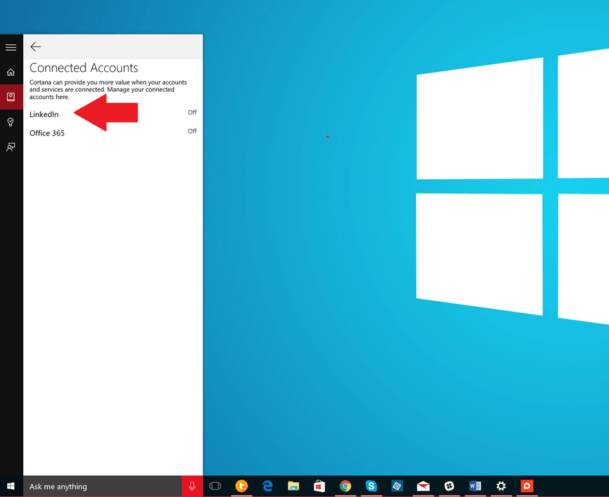Screen dimensions: 609x497
Task: Open the Settings gear on the taskbar
Action: (501, 486)
